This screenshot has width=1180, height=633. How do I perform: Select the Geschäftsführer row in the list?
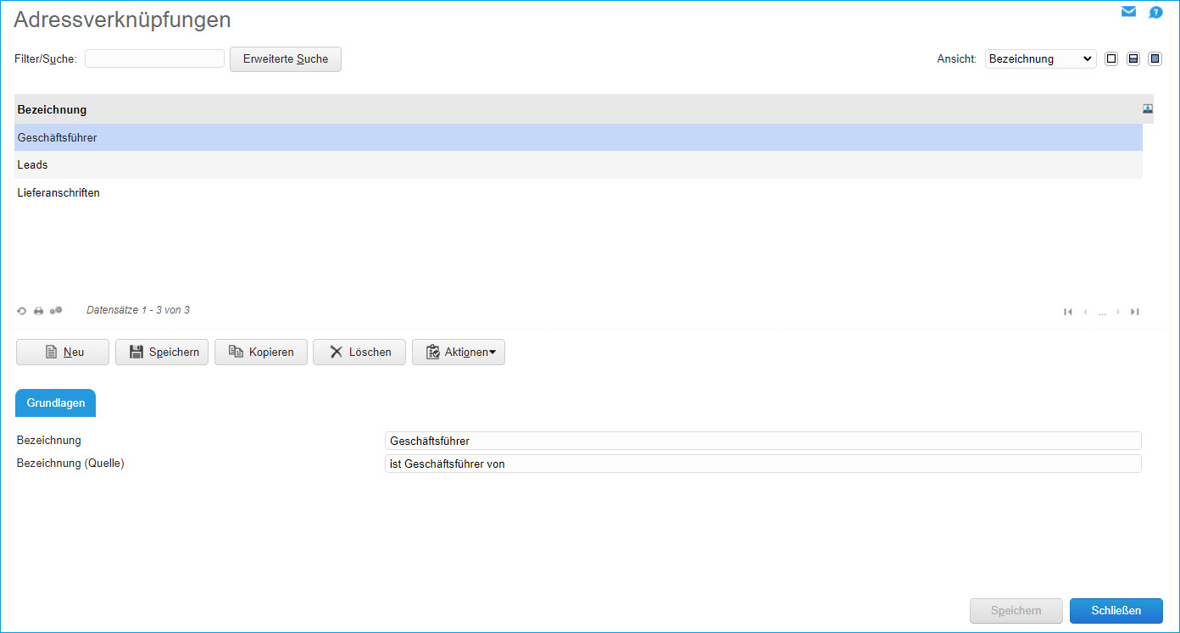578,137
